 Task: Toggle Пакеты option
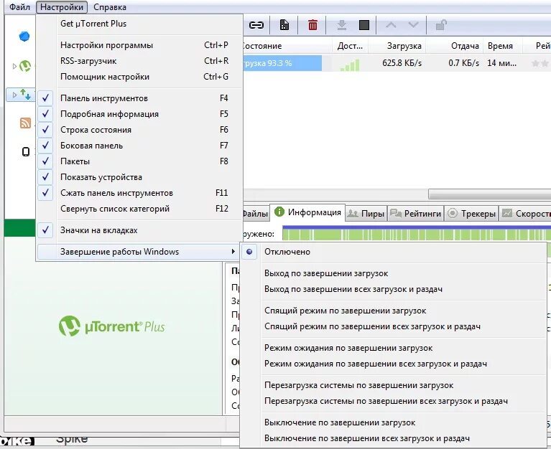click(x=140, y=161)
